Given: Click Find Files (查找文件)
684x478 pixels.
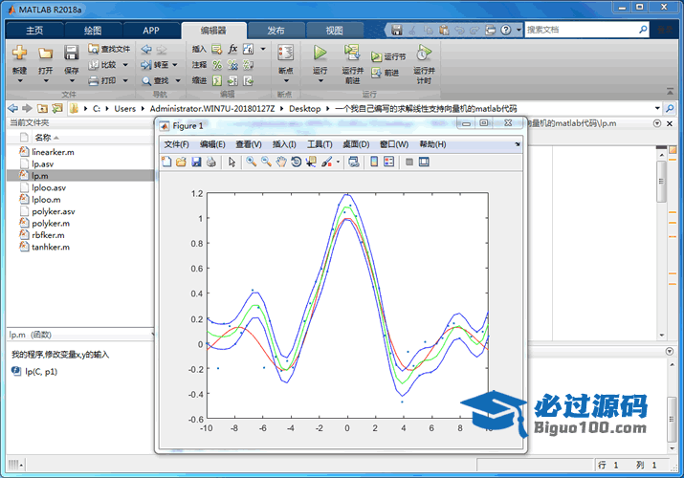Looking at the screenshot, I should (109, 49).
